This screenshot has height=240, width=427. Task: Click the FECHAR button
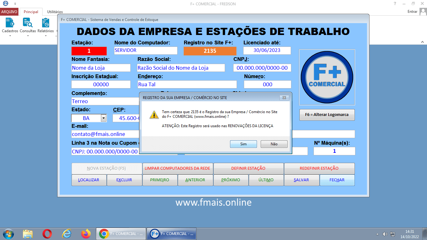click(337, 180)
